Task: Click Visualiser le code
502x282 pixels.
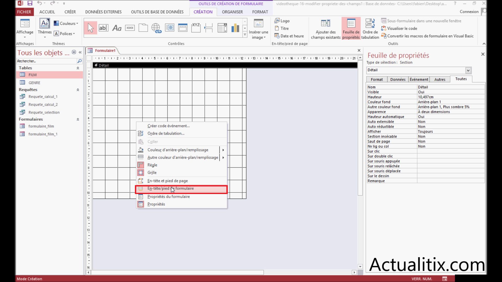Action: click(x=399, y=28)
